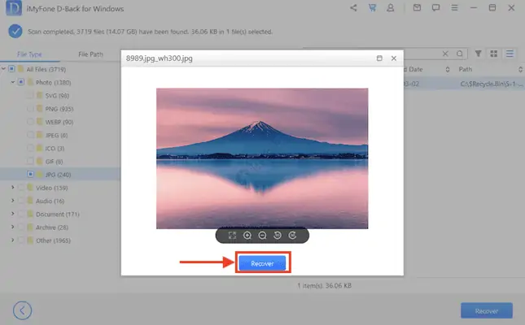
Task: Expand the Document (171) tree node
Action: (x=12, y=214)
